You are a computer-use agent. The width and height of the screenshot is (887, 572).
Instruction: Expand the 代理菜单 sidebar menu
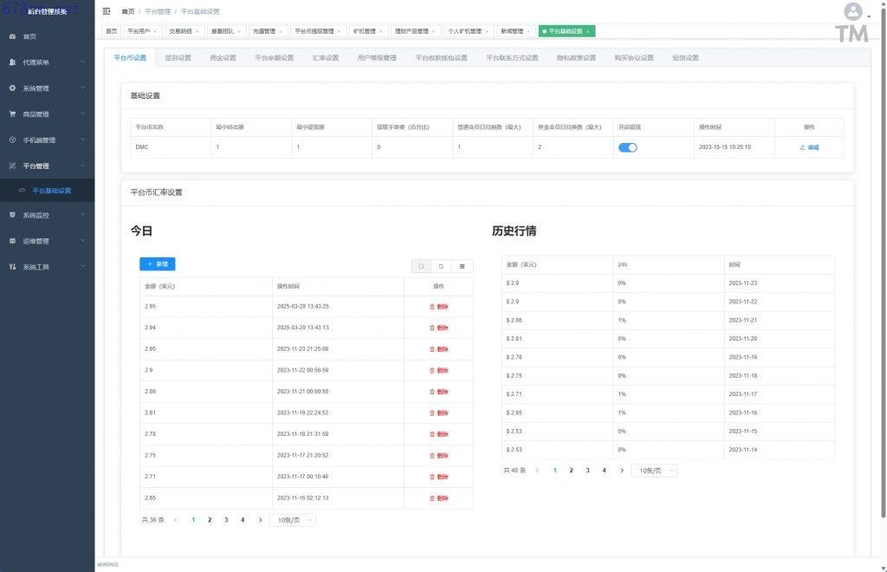click(x=47, y=62)
